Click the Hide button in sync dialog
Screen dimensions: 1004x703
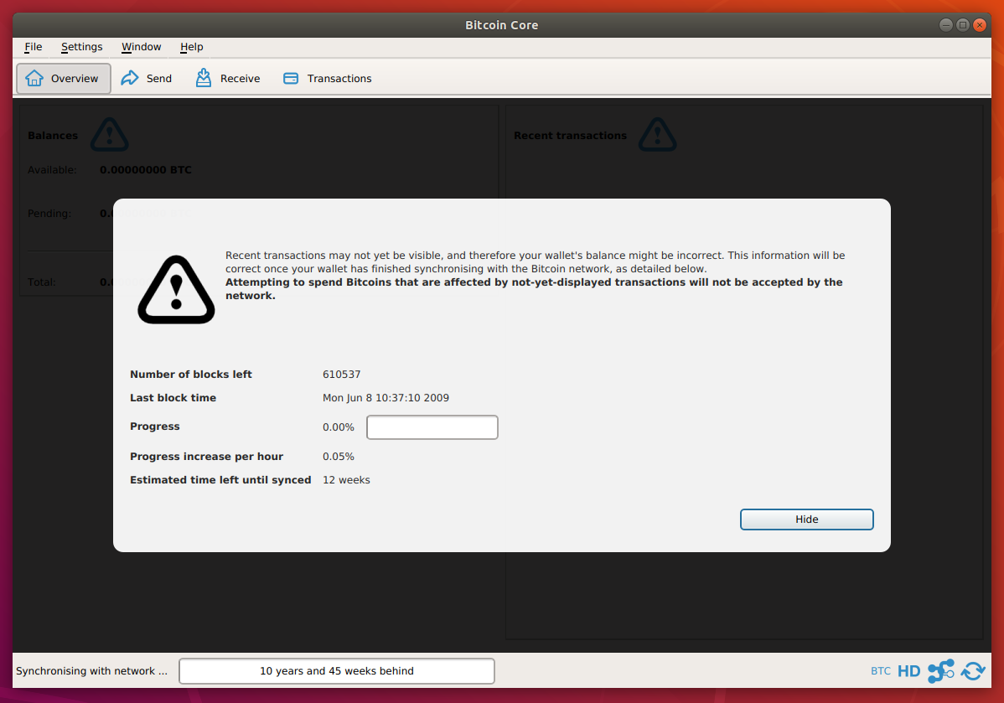(x=806, y=519)
